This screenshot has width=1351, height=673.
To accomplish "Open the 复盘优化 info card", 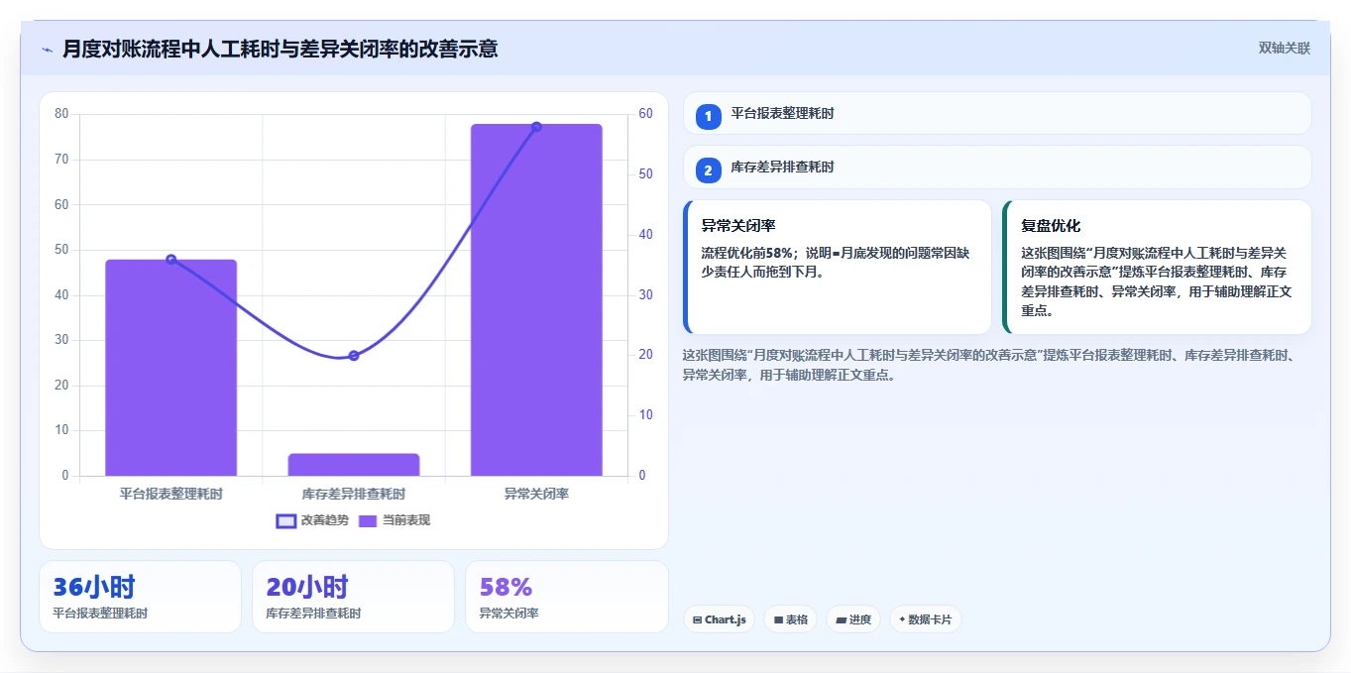I will point(1158,268).
